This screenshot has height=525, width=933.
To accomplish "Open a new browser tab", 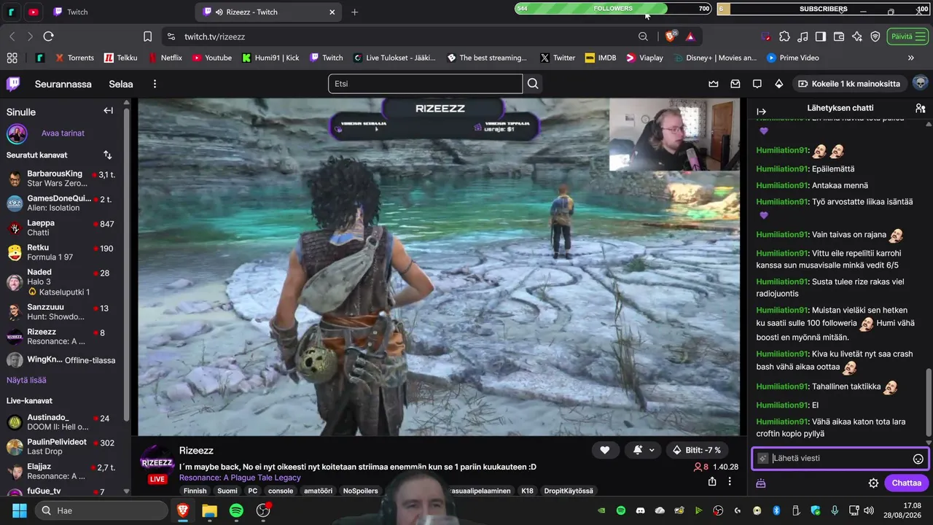I will click(x=354, y=12).
